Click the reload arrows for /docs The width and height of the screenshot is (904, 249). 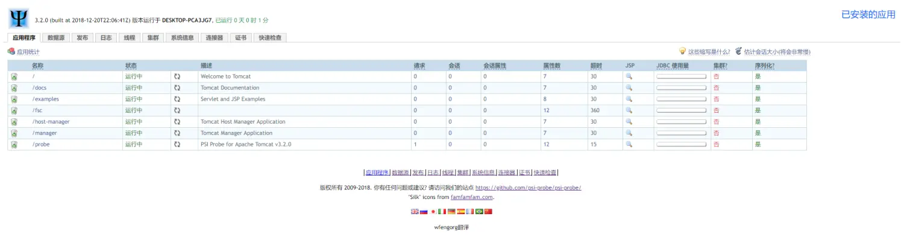(x=177, y=88)
